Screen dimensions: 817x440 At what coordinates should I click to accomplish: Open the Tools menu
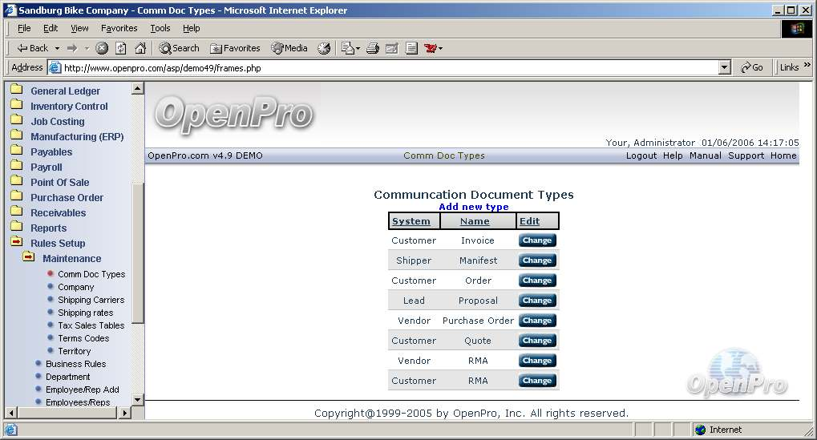tap(160, 28)
